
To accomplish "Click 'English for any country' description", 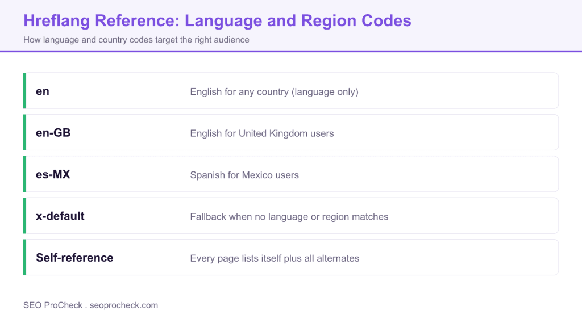I will pos(274,91).
